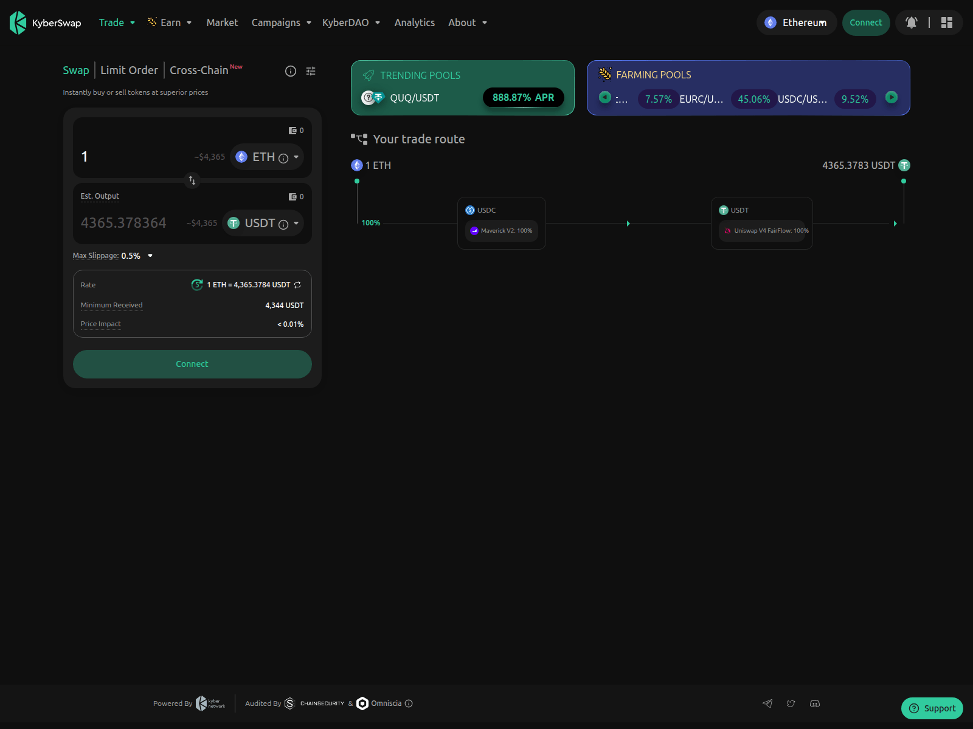Click the 4365.3783 USDT route output
Viewport: 973px width, 729px height.
coord(866,165)
